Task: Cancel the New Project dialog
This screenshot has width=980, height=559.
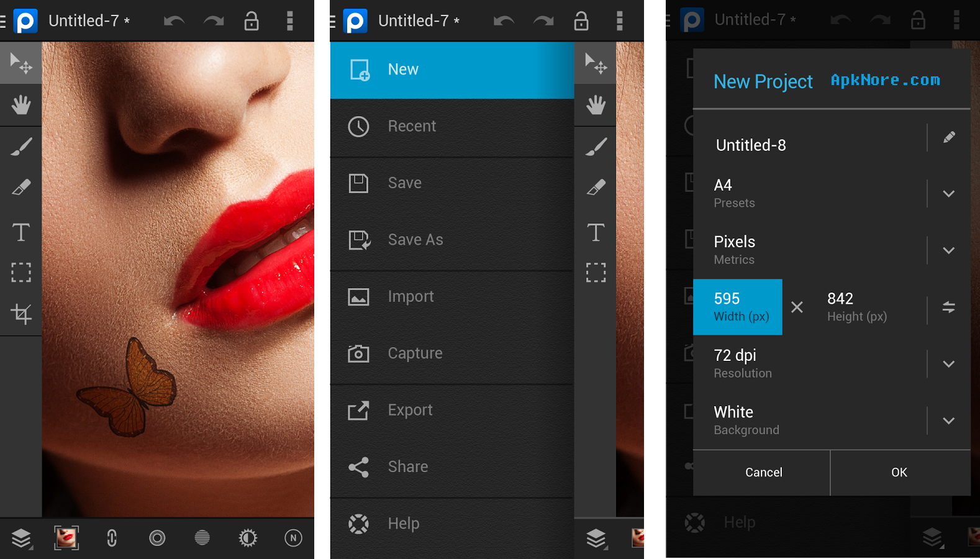Action: [762, 473]
